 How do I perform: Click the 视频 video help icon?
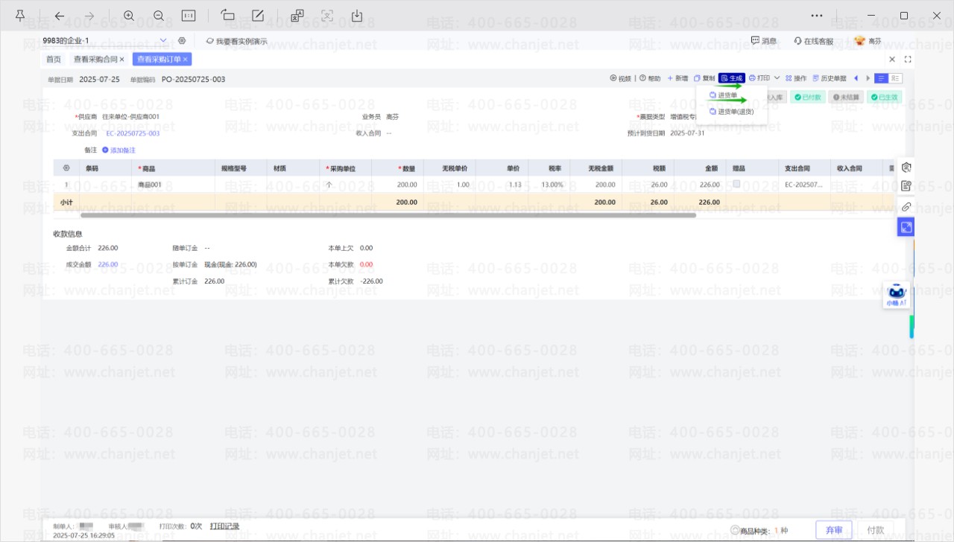click(x=620, y=78)
